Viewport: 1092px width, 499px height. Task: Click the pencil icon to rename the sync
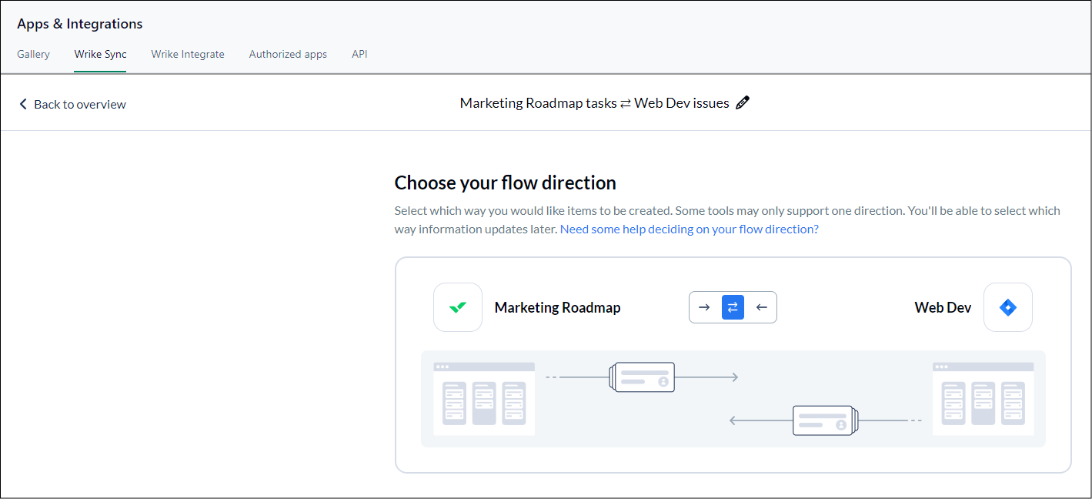click(x=742, y=103)
